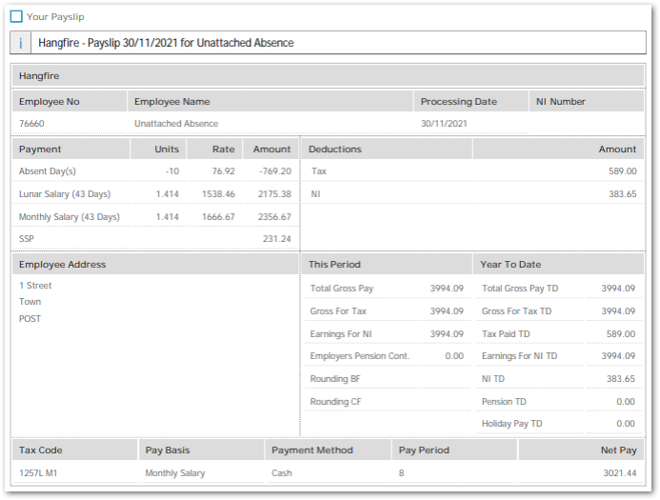660x500 pixels.
Task: Click the Year To Date section header
Action: coord(511,265)
